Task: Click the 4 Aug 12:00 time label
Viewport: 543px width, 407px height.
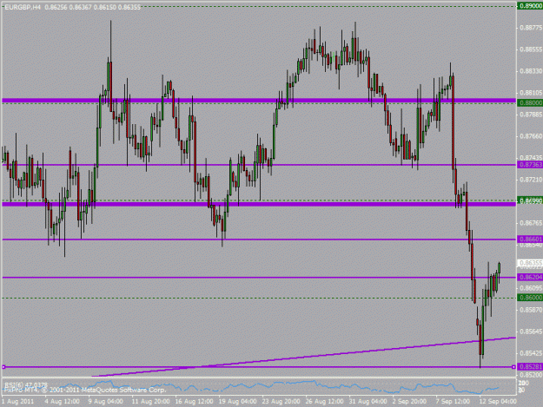Action: click(63, 402)
